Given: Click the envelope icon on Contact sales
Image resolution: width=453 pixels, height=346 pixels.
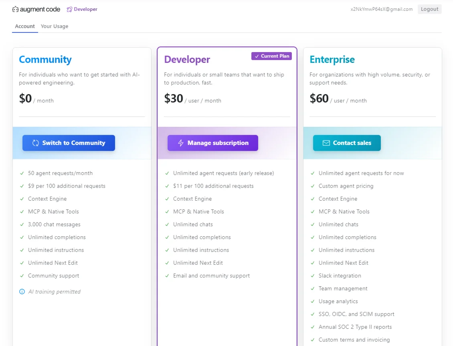Looking at the screenshot, I should click(x=326, y=143).
